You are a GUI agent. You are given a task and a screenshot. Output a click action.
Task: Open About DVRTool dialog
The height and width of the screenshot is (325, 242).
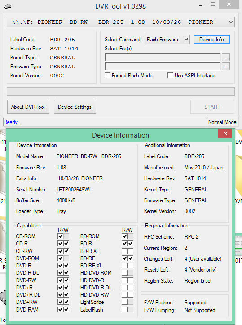coord(28,107)
